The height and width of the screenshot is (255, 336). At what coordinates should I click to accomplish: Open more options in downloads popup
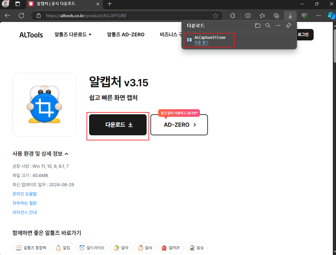coord(278,25)
